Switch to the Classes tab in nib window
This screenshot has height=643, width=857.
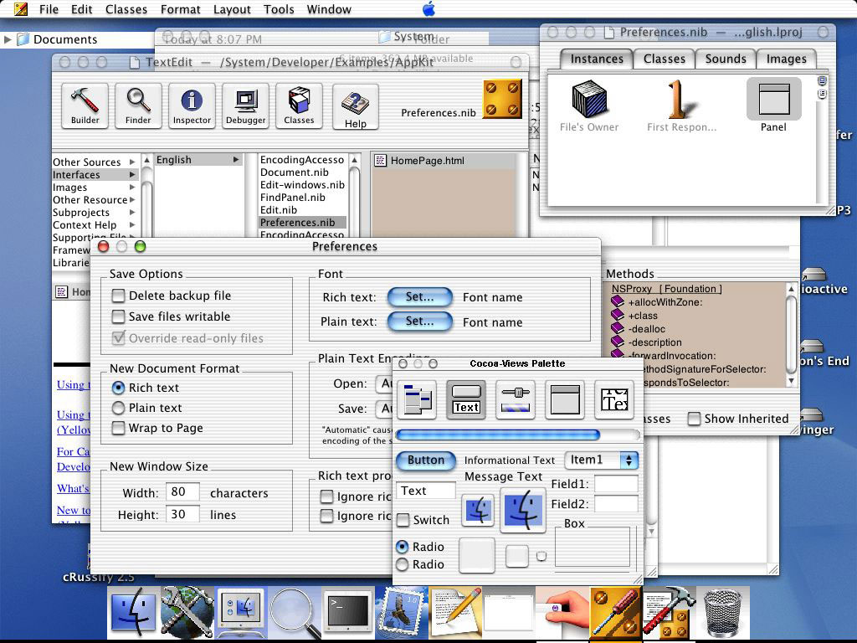(x=664, y=59)
